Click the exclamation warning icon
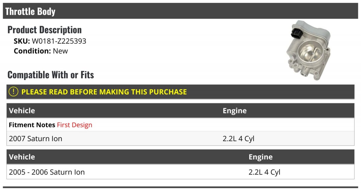This screenshot has height=191, width=361. click(13, 92)
